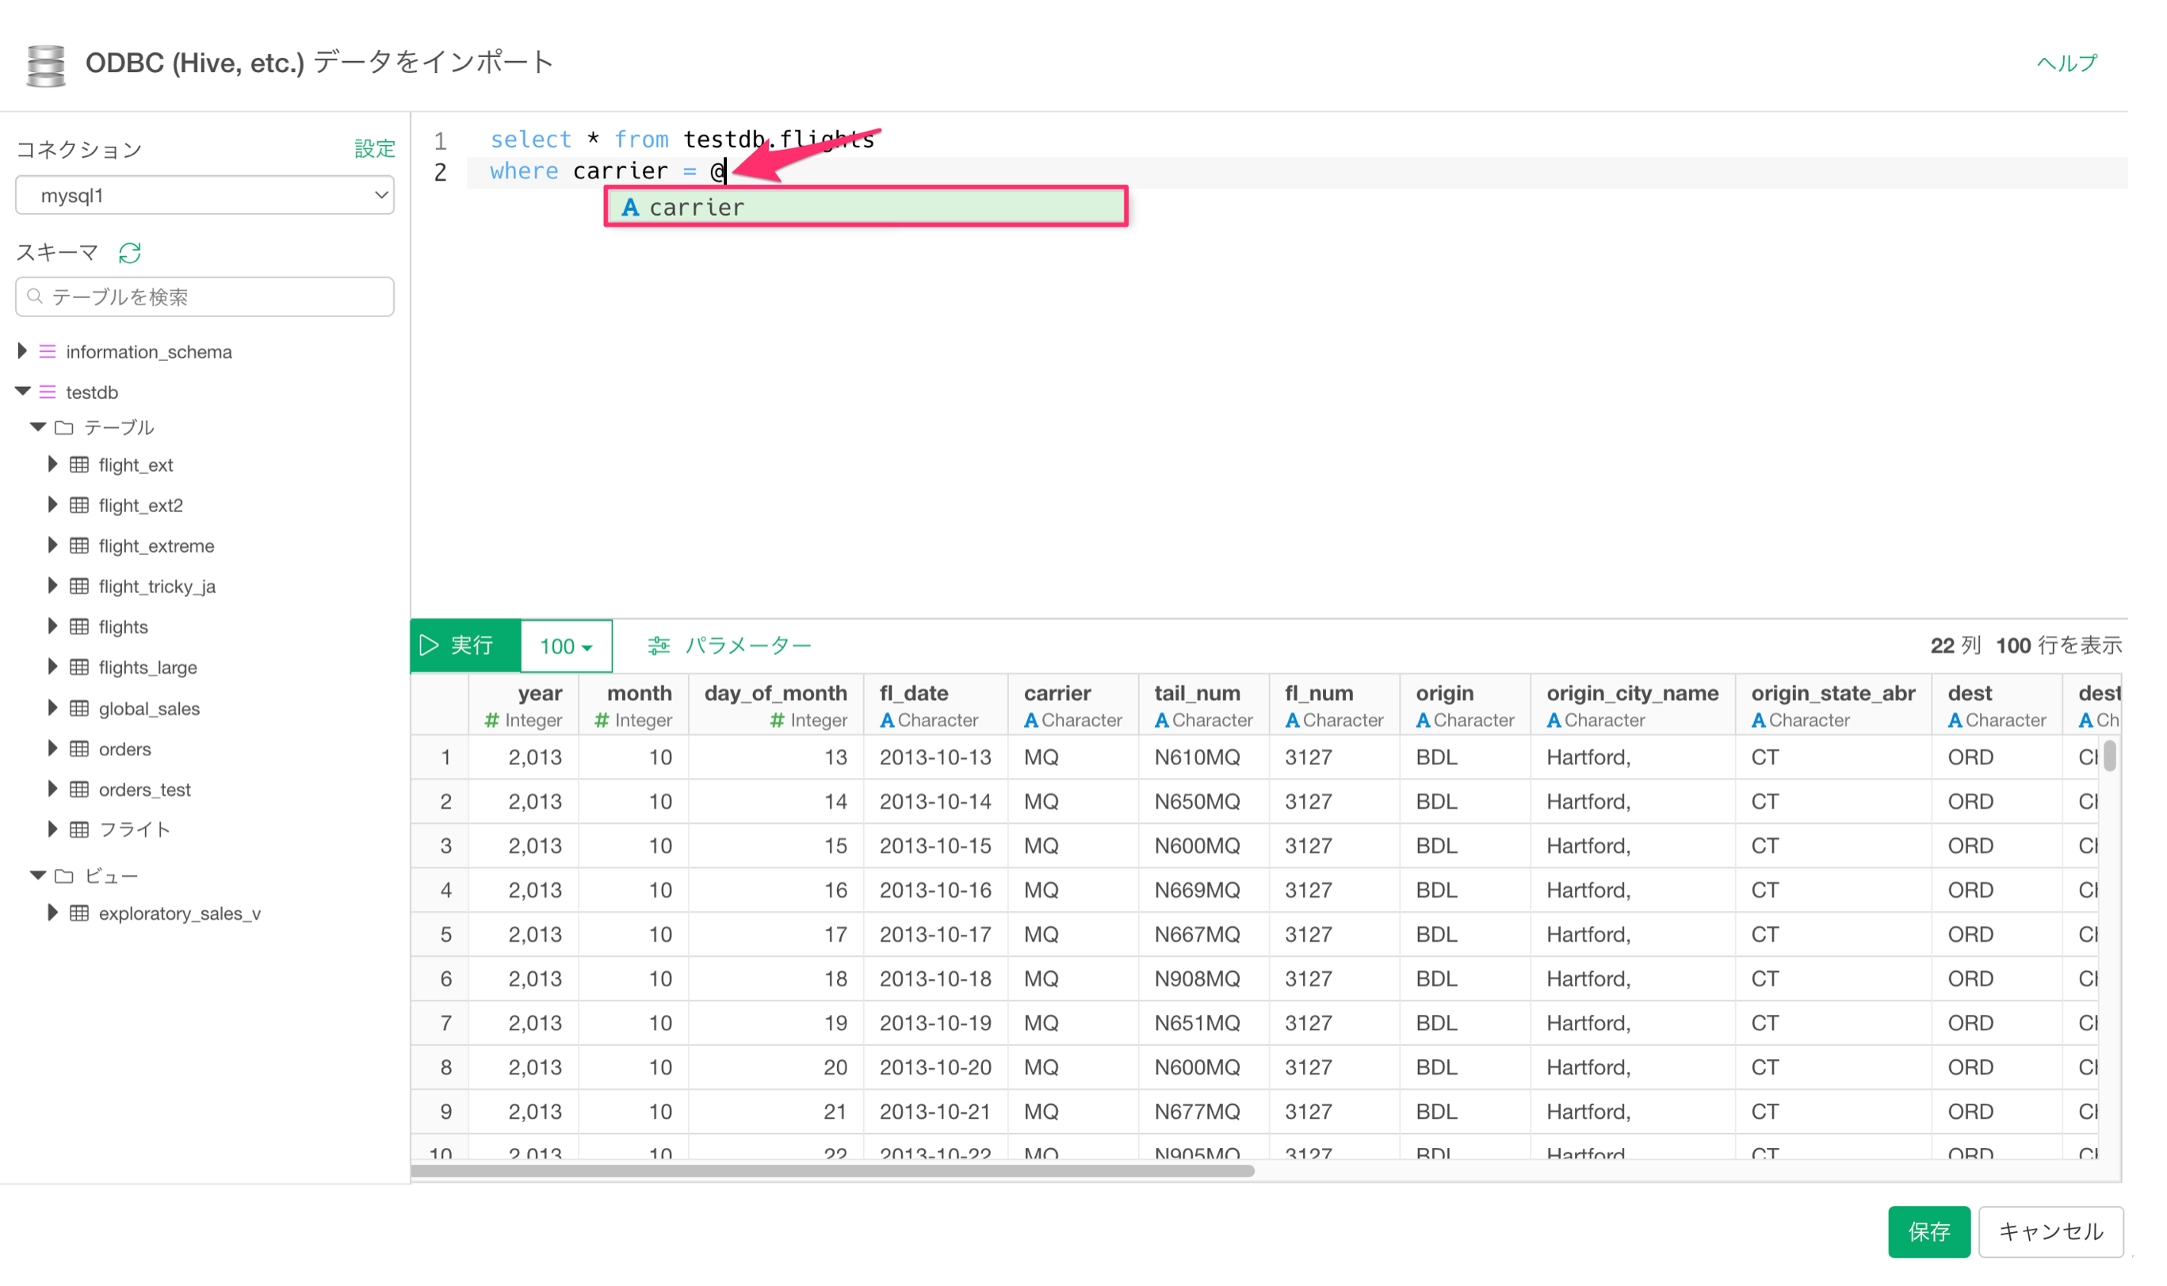Select the orders_test table in the tree

click(x=144, y=790)
